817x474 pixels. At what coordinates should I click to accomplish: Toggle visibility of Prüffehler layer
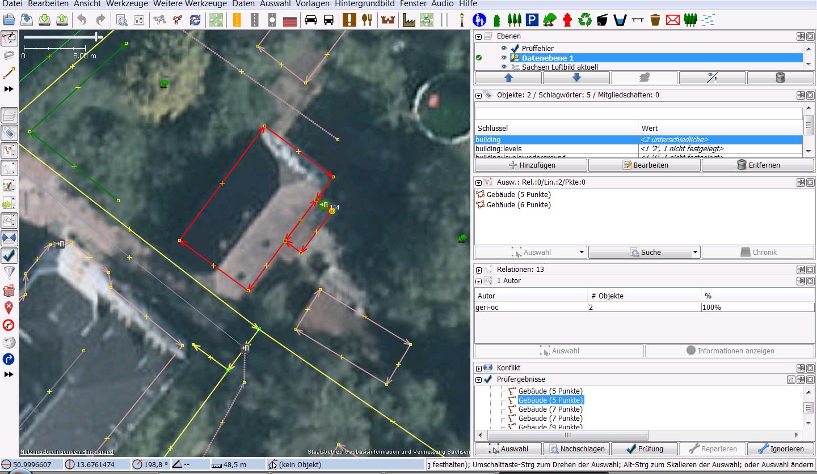tap(504, 48)
